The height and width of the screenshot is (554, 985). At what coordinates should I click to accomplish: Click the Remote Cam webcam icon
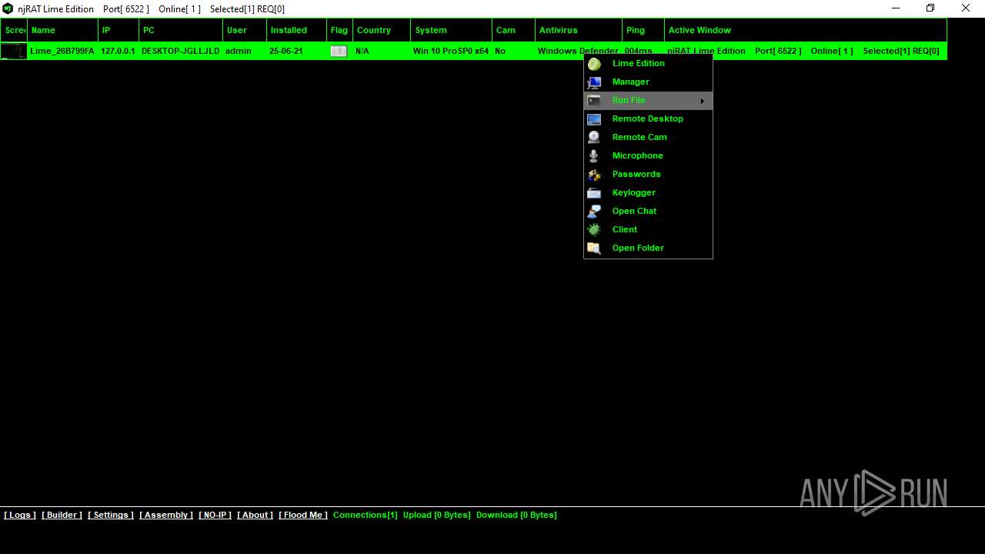[x=594, y=138]
